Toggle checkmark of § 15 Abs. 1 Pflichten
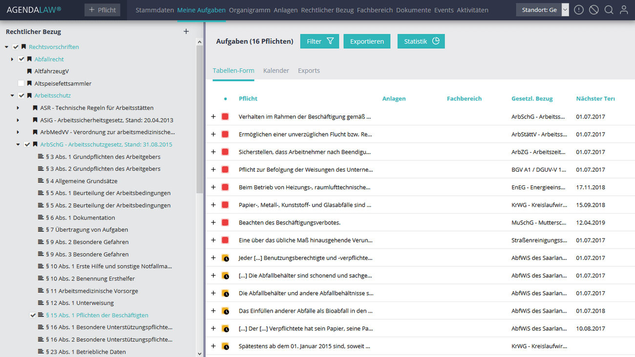Screen dimensions: 635x357 tap(33, 315)
